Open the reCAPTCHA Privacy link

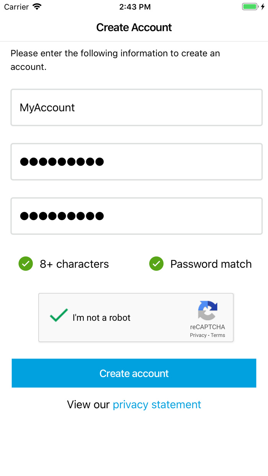[198, 335]
